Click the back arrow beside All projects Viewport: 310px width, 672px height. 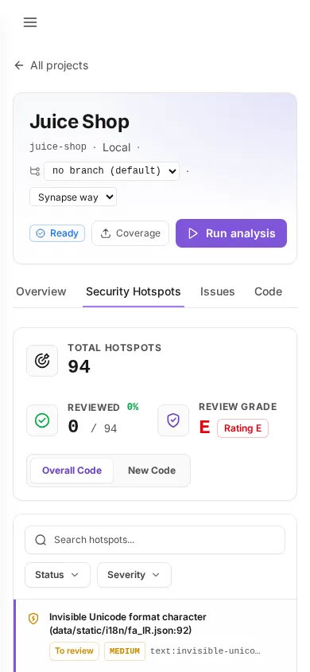[x=19, y=65]
